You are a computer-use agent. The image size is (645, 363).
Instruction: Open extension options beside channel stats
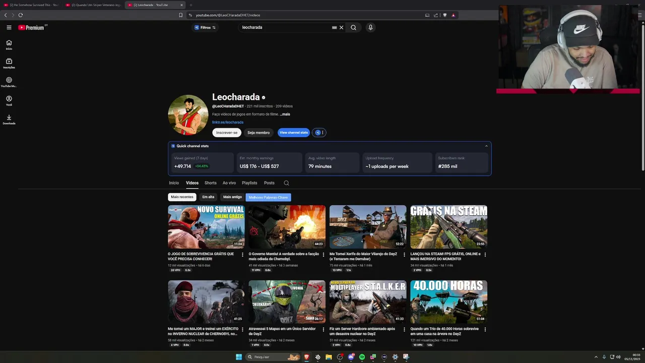(x=319, y=133)
